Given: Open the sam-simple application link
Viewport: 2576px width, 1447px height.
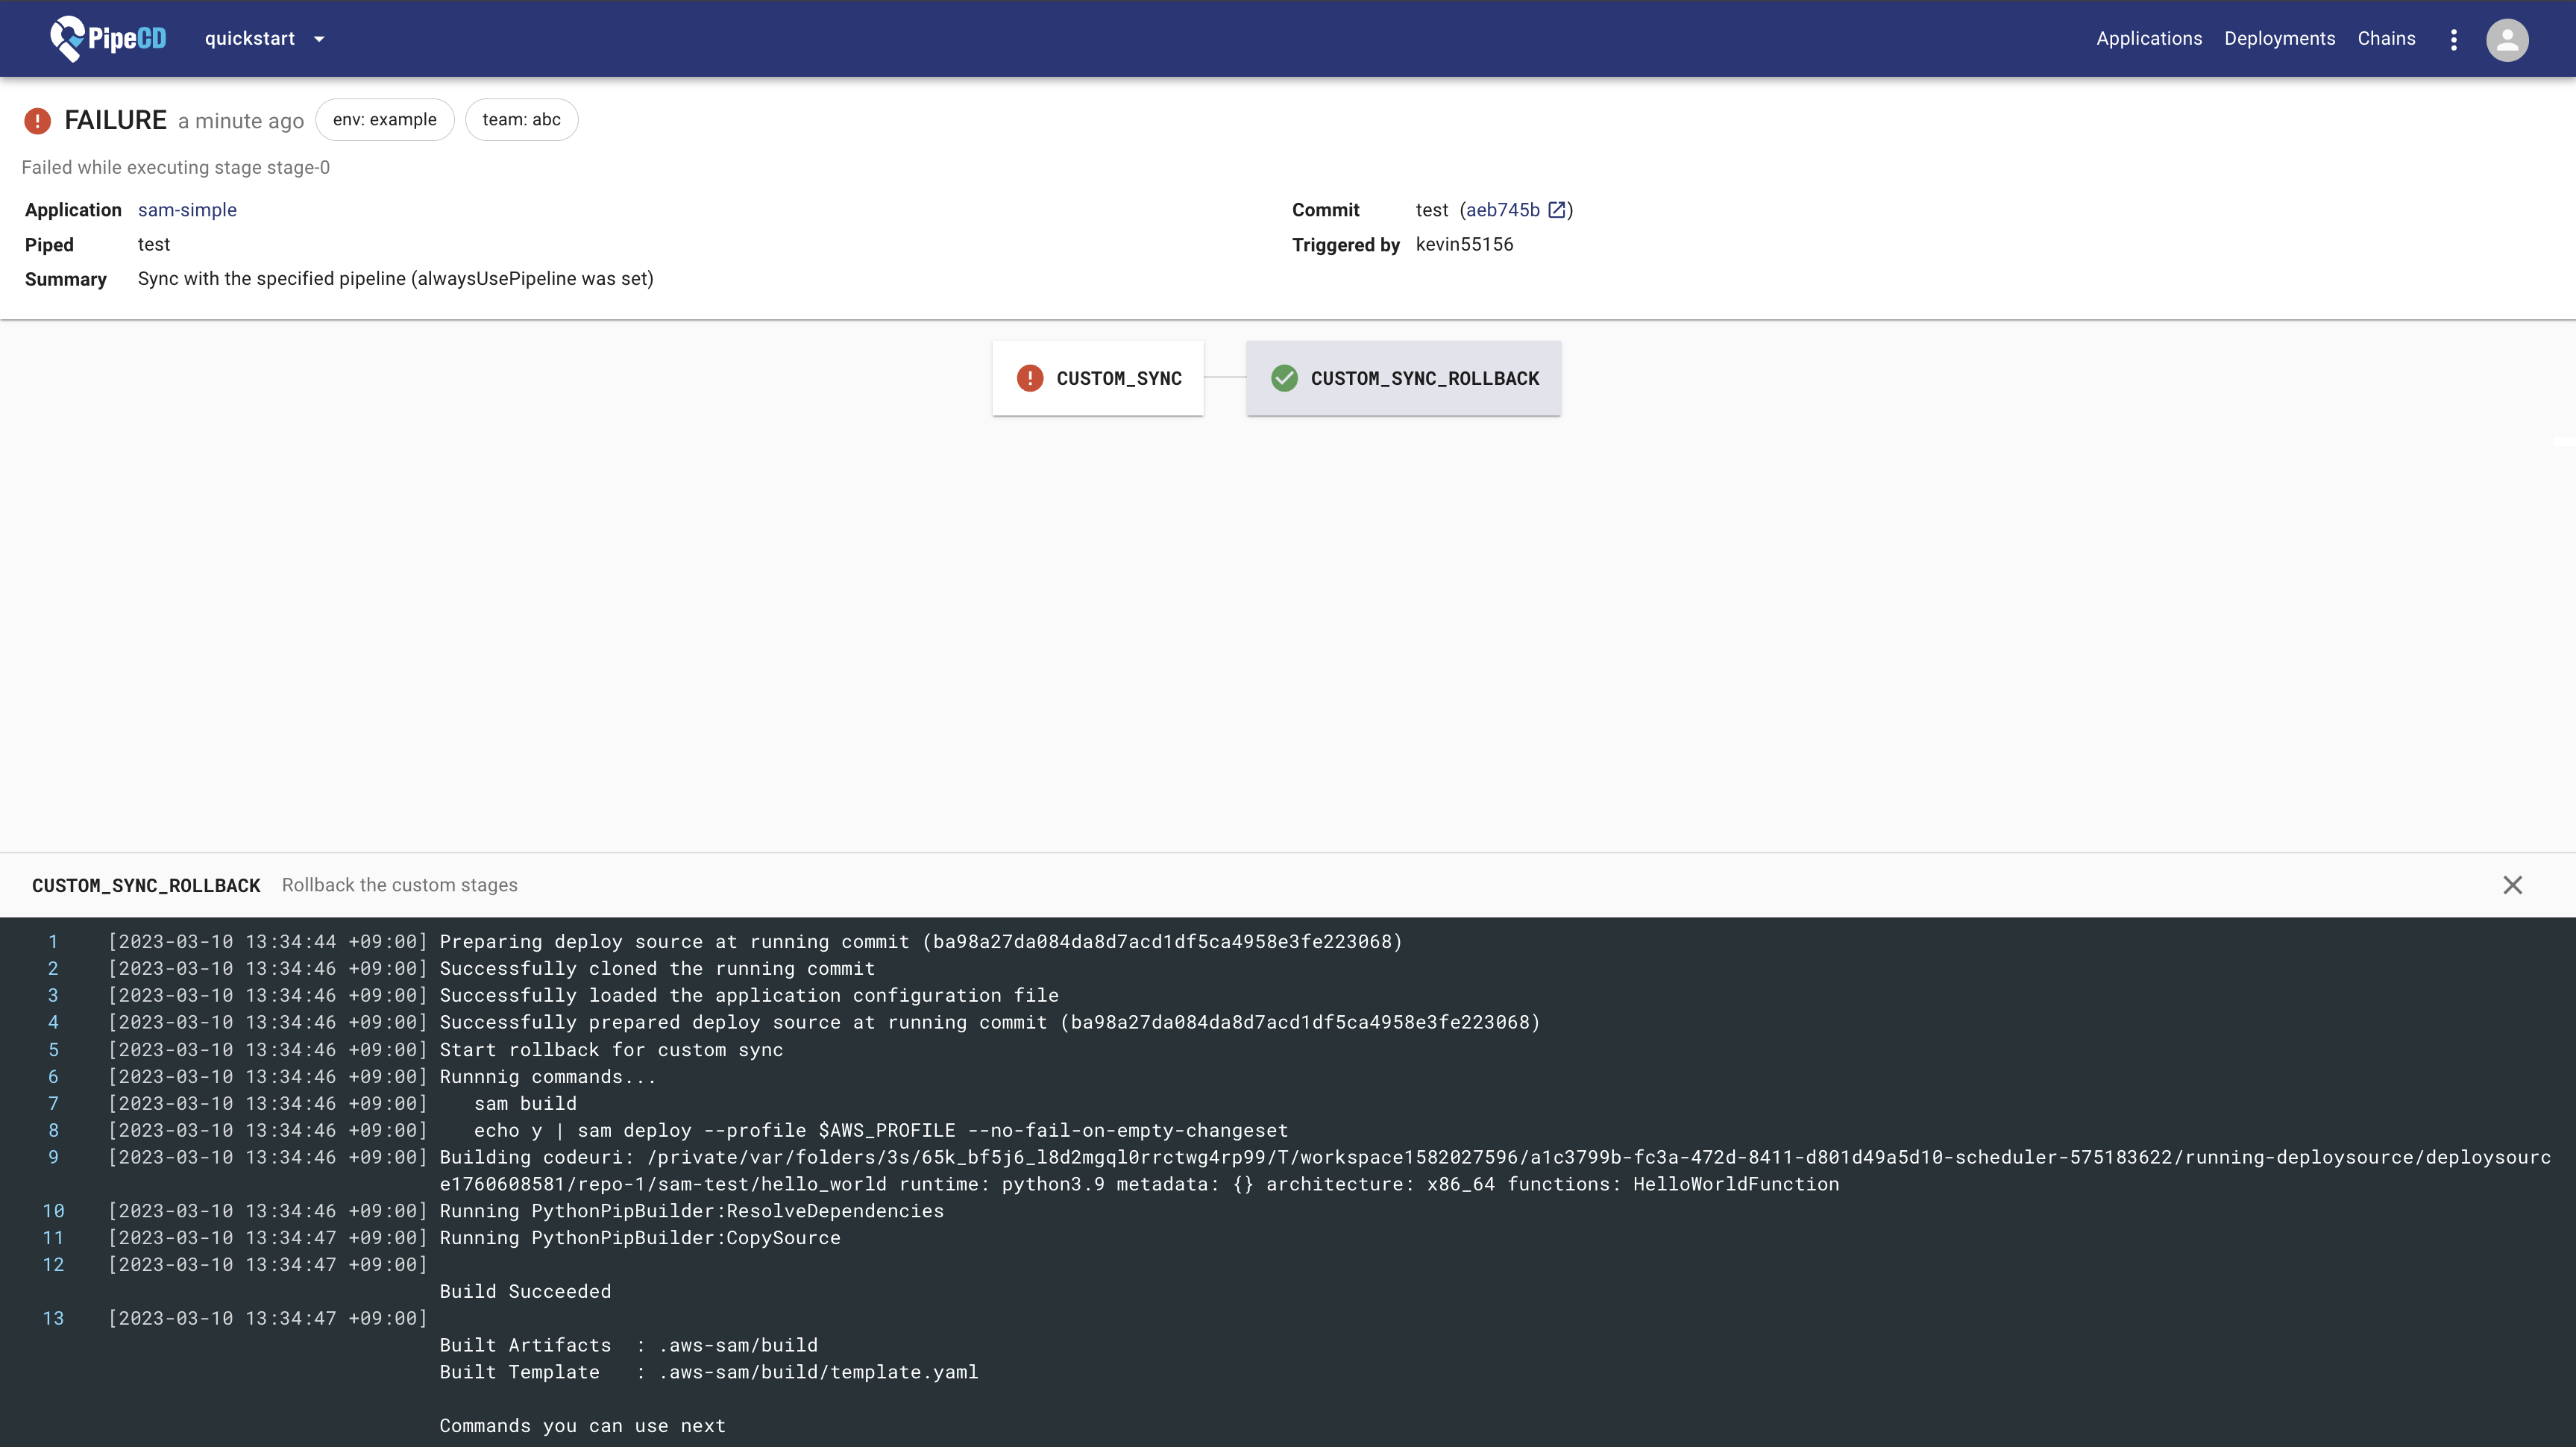Looking at the screenshot, I should [187, 210].
